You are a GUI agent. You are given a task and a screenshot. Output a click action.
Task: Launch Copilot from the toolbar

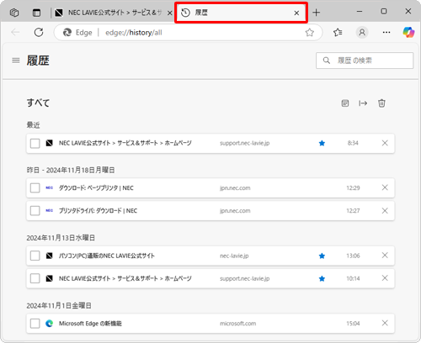(408, 33)
